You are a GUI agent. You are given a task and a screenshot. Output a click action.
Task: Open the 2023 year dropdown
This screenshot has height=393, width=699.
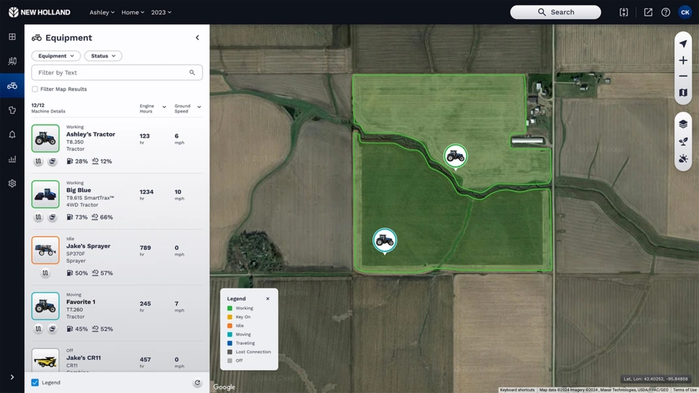tap(161, 12)
